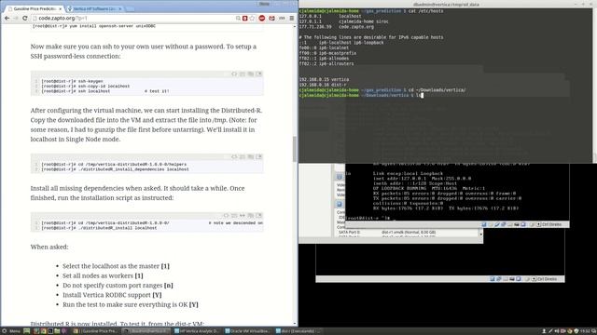This screenshot has height=335, width=597.
Task: Close the Vertica HP Software tab
Action: pyautogui.click(x=120, y=8)
